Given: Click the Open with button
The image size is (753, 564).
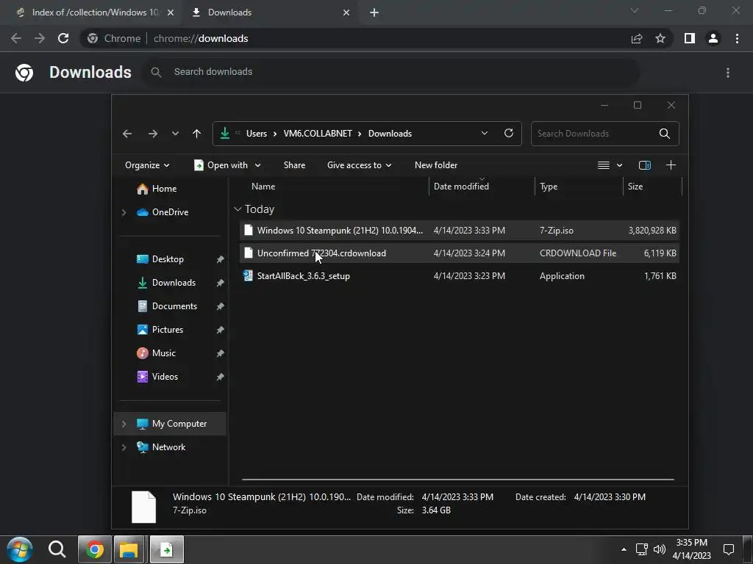Looking at the screenshot, I should pos(221,165).
